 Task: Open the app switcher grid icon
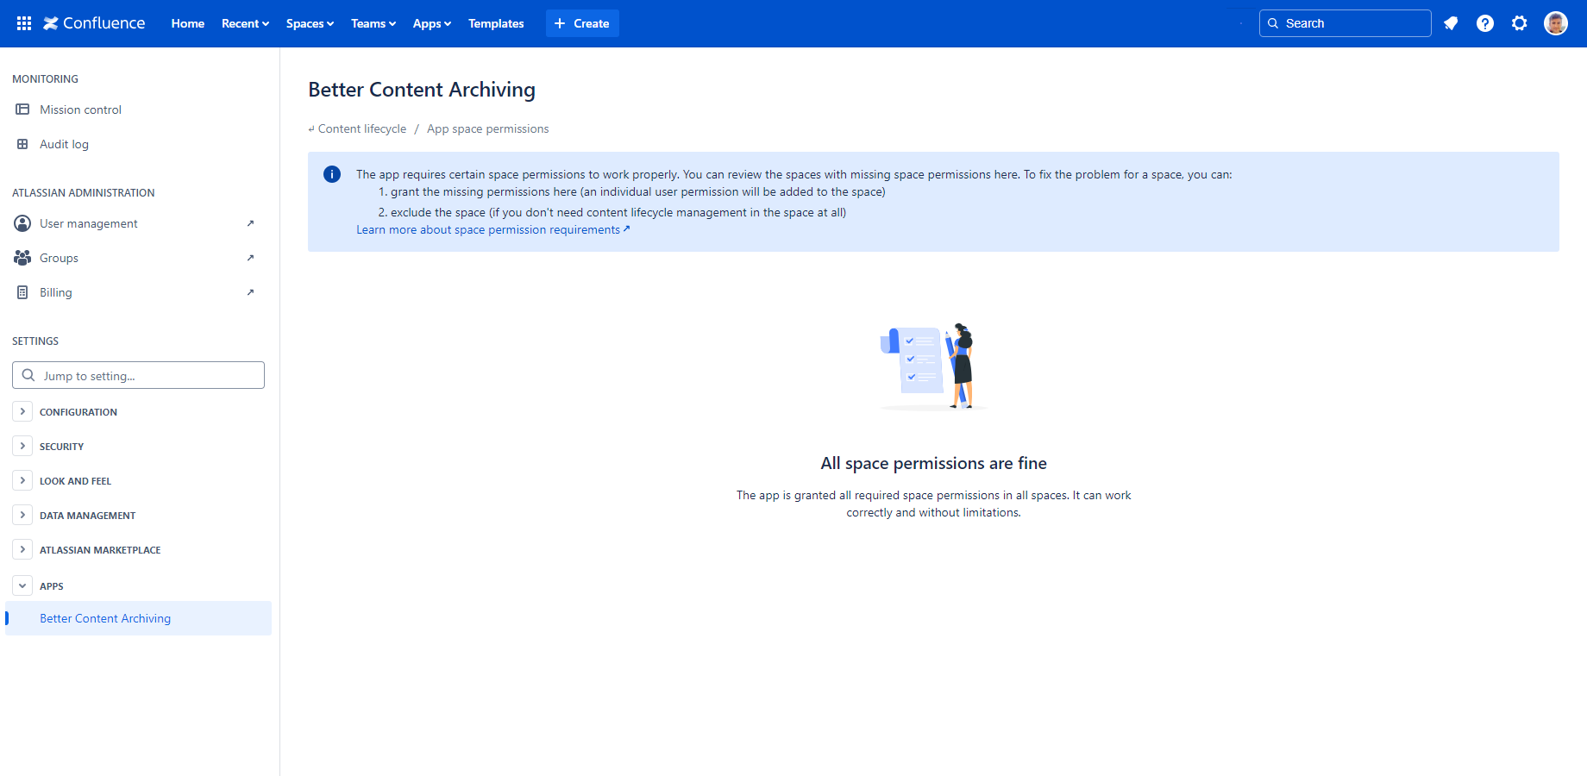(24, 23)
